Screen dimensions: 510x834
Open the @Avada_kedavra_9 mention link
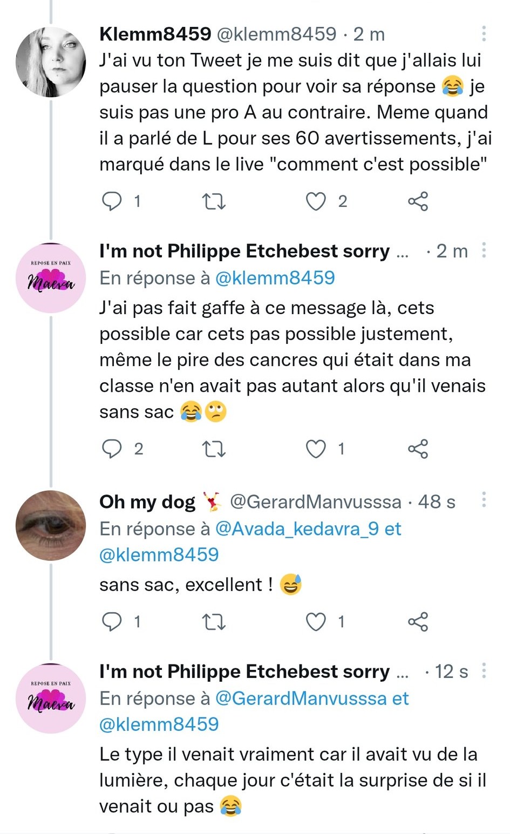(297, 529)
